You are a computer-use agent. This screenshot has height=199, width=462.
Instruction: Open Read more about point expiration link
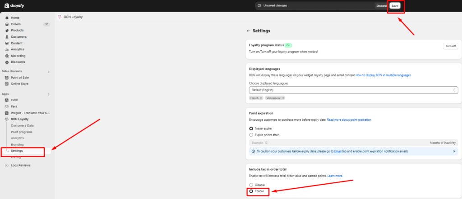point(349,120)
